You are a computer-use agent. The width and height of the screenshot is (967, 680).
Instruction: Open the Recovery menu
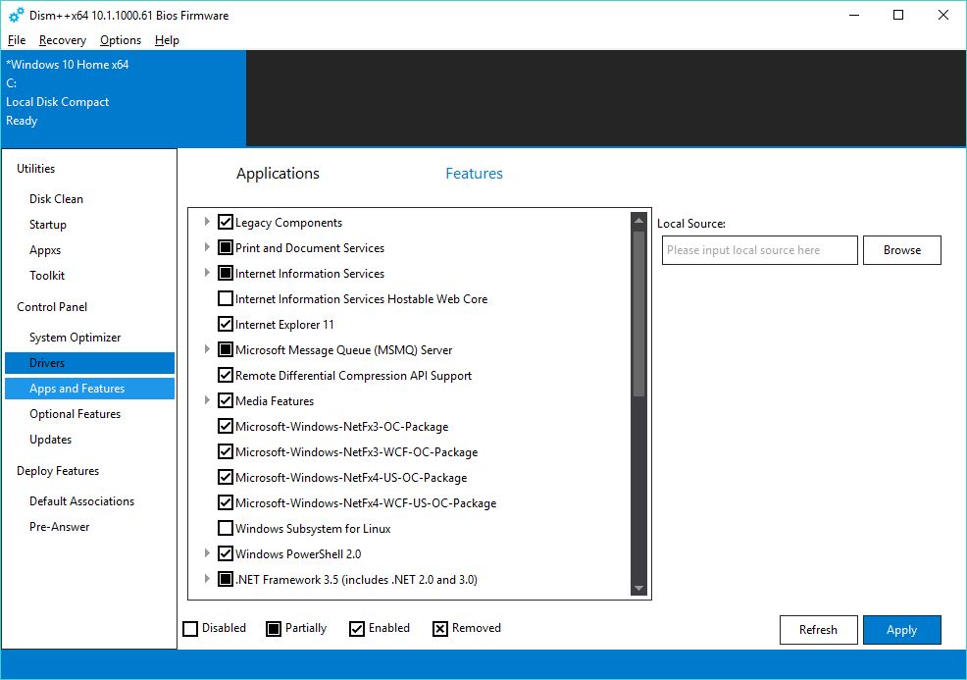coord(63,40)
